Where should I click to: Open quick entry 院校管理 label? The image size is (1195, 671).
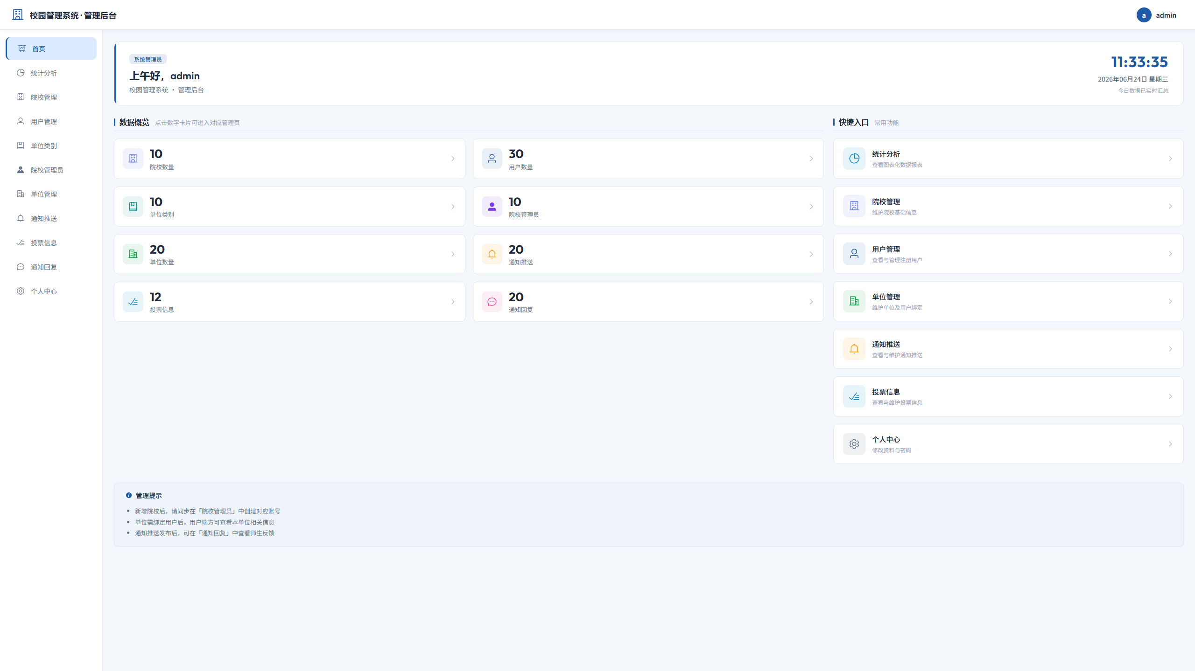(886, 201)
